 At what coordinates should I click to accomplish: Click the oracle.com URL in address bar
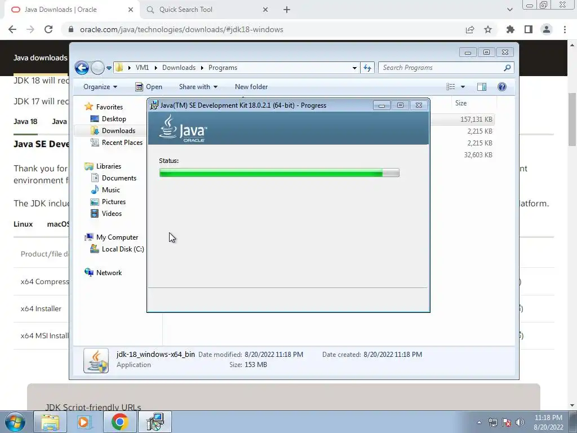(x=181, y=29)
